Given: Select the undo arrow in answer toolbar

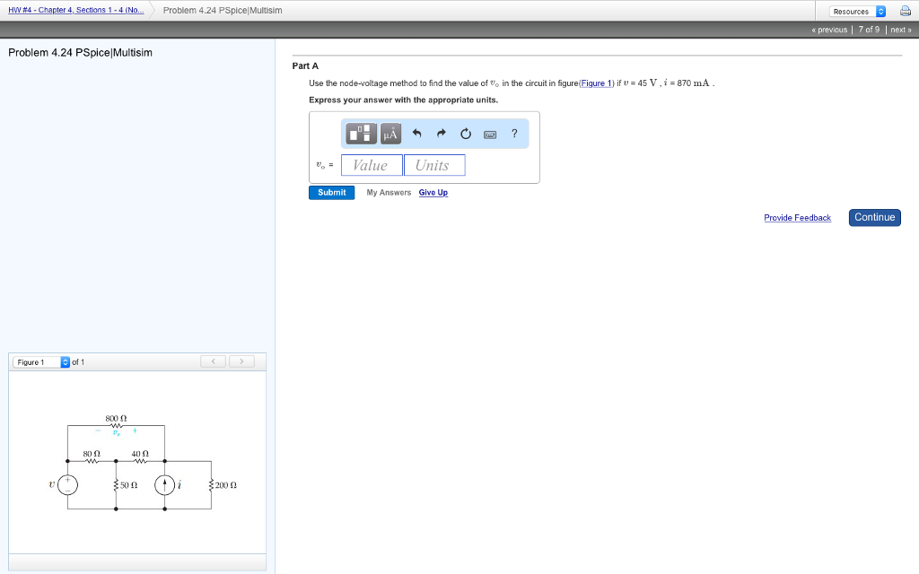Looking at the screenshot, I should click(416, 133).
